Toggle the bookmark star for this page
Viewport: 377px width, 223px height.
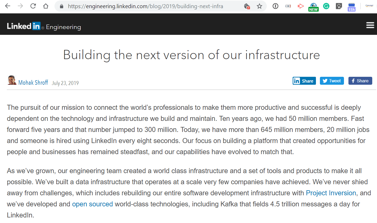259,6
